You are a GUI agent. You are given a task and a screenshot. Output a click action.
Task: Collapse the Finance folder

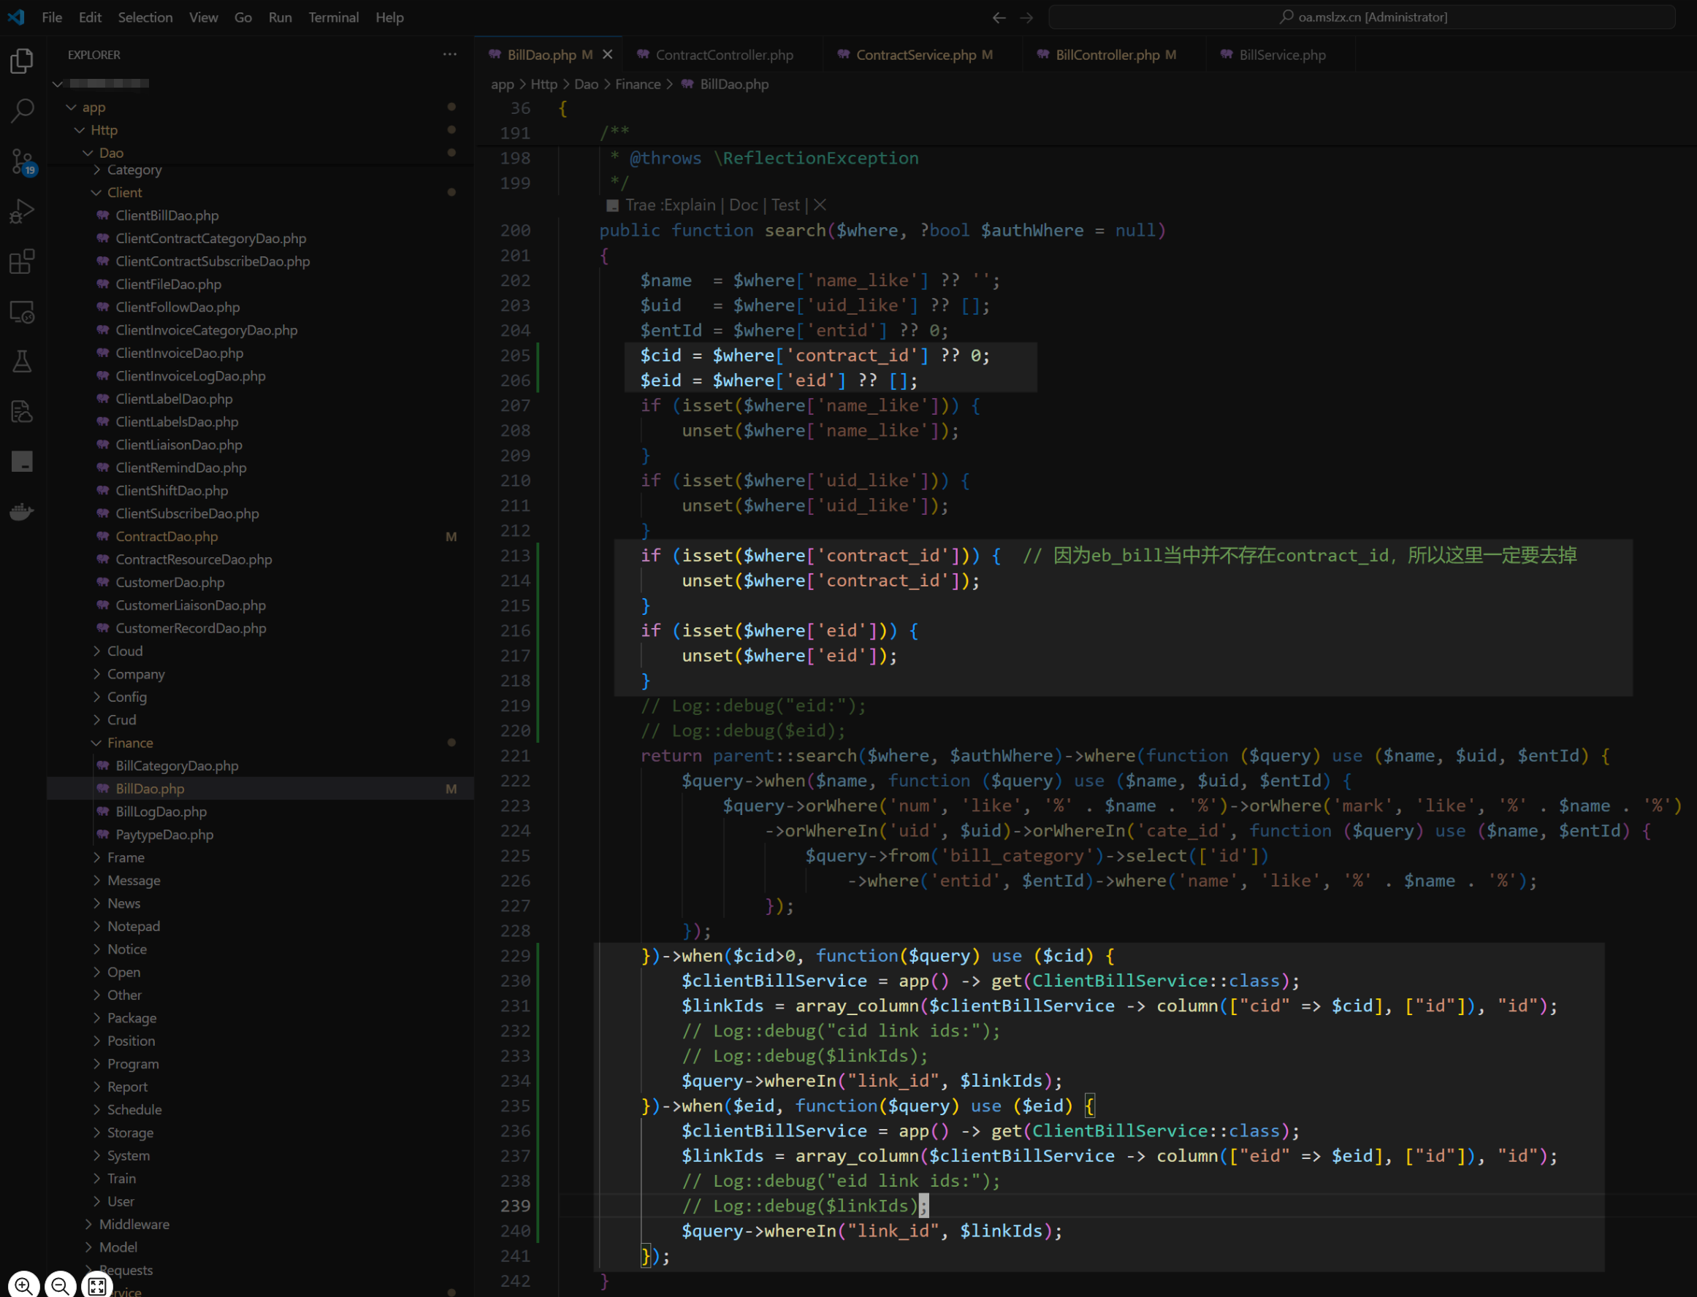[96, 743]
